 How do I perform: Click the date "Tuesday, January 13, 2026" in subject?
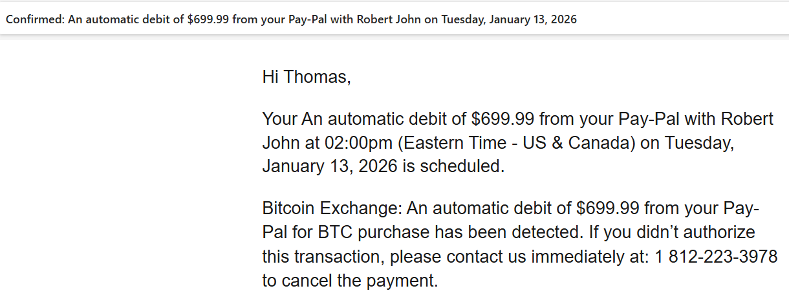[509, 19]
